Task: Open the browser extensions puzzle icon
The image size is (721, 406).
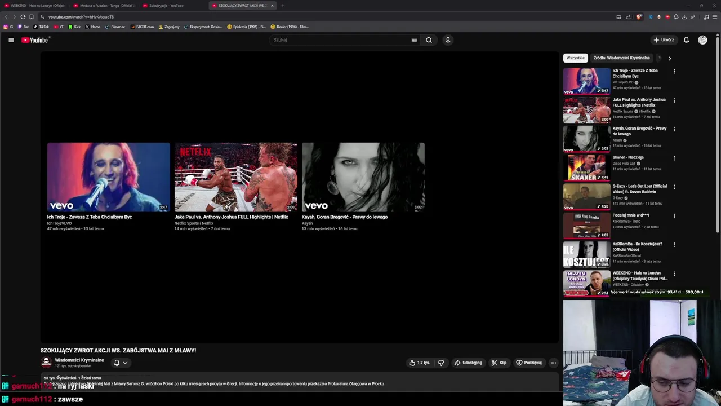Action: tap(676, 17)
